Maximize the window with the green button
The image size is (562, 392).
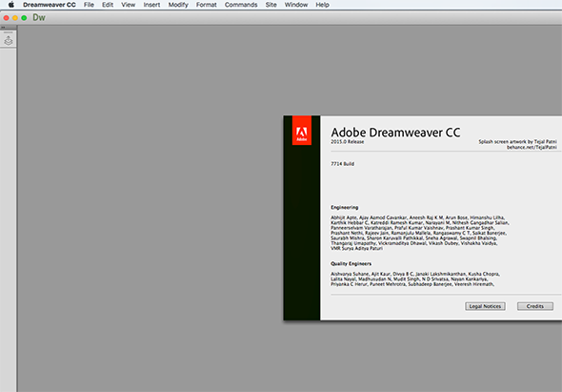click(24, 17)
